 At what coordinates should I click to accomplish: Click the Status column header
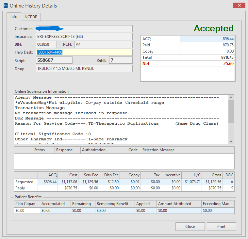click(x=44, y=150)
